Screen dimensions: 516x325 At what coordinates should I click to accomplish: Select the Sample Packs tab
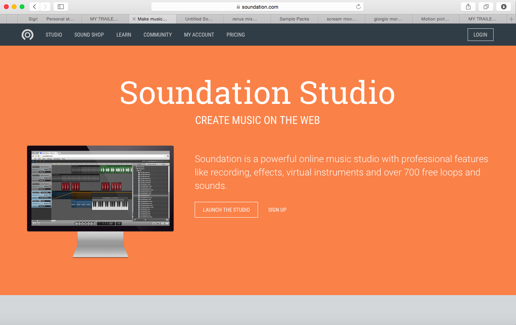click(x=294, y=19)
